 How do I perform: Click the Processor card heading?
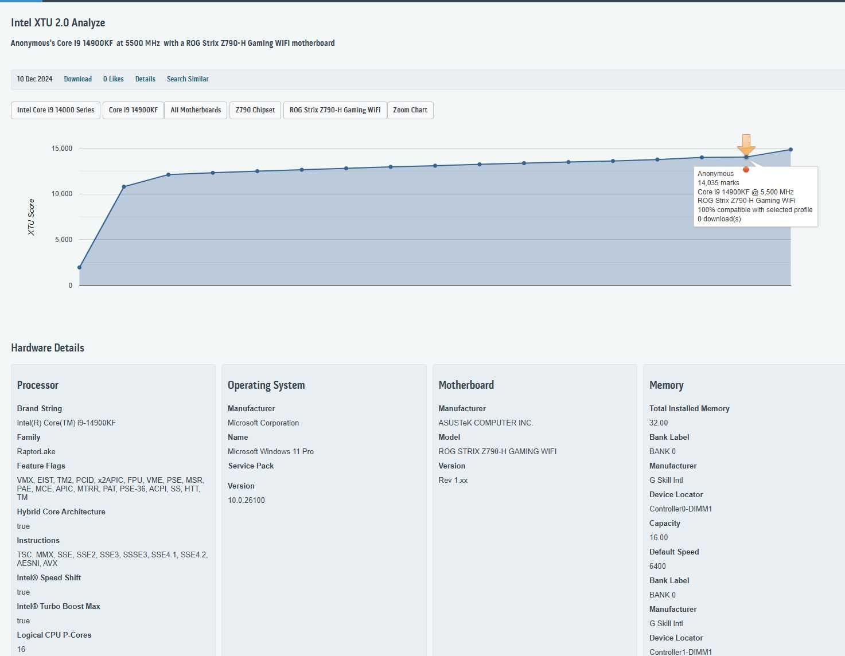(x=38, y=385)
